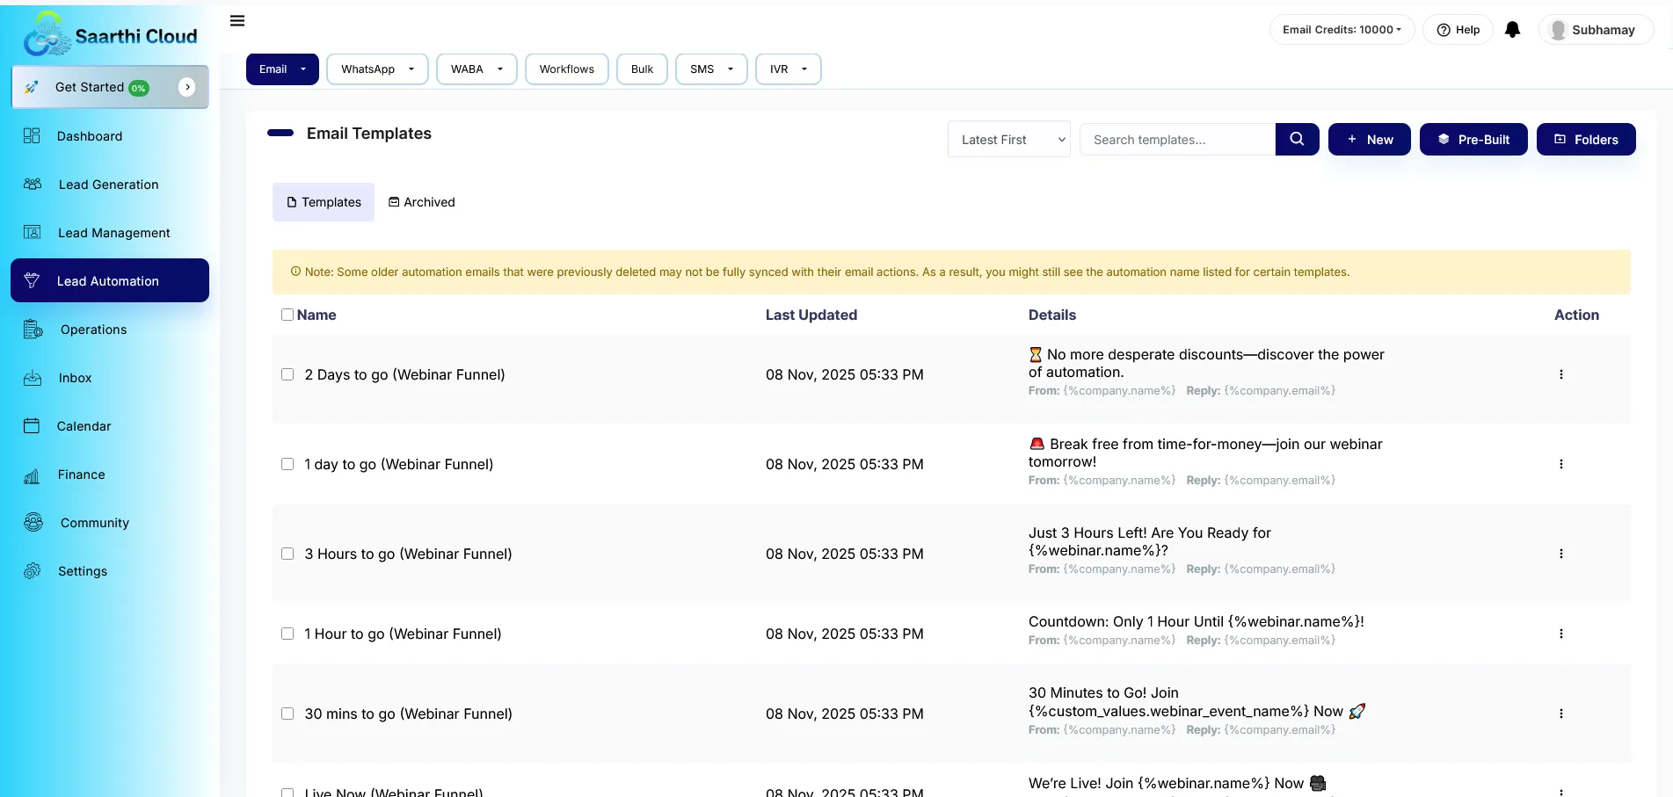Open the Workflows tab
This screenshot has width=1673, height=797.
pyautogui.click(x=566, y=69)
